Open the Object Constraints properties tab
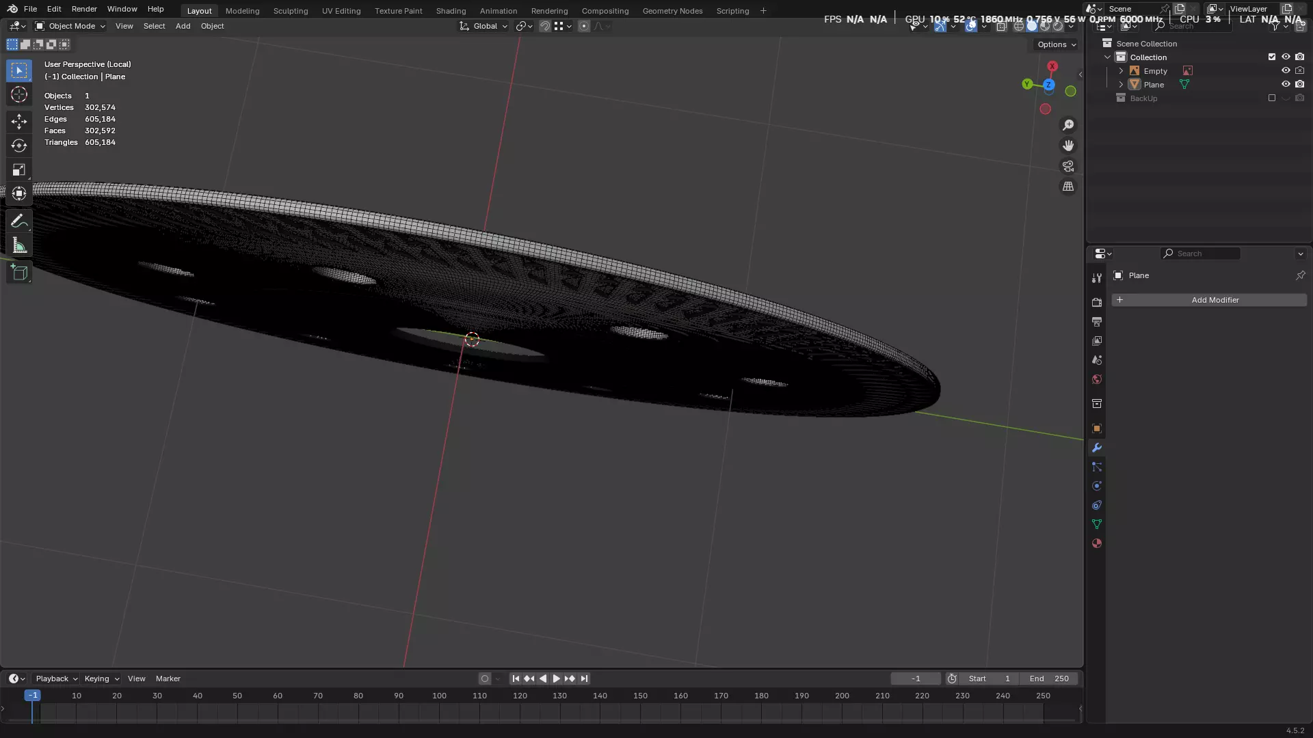This screenshot has height=738, width=1313. coord(1097,505)
